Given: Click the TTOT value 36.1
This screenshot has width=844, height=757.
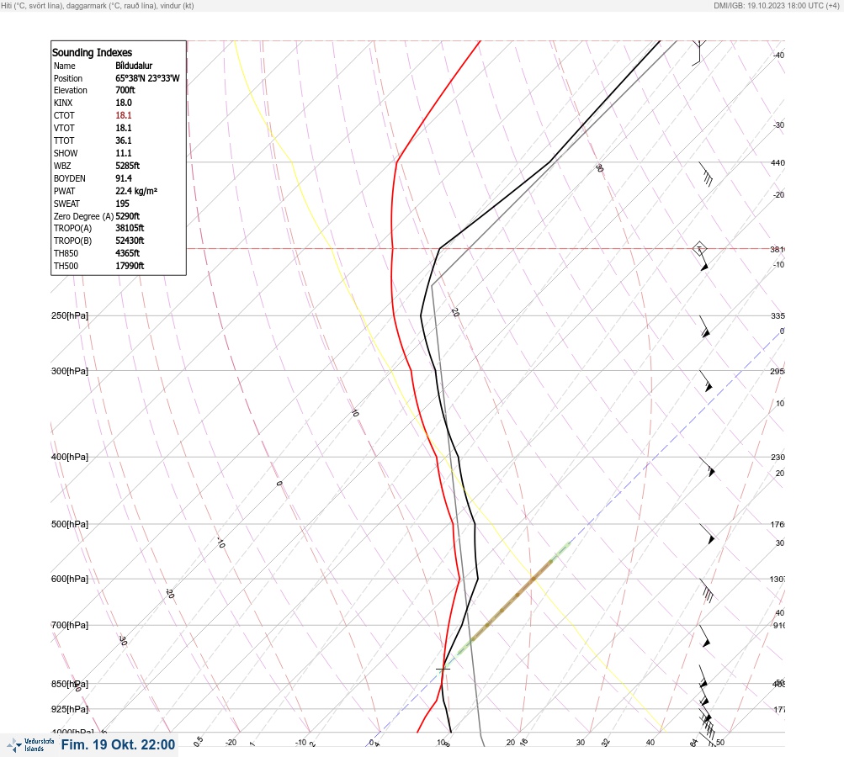Looking at the screenshot, I should (123, 140).
